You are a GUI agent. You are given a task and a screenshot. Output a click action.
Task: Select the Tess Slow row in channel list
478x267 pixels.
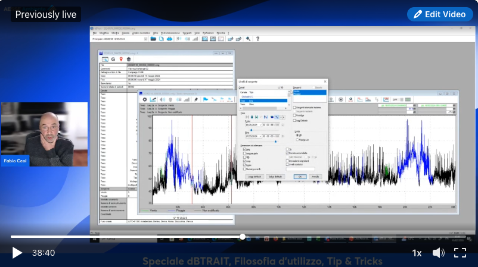pyautogui.click(x=263, y=104)
